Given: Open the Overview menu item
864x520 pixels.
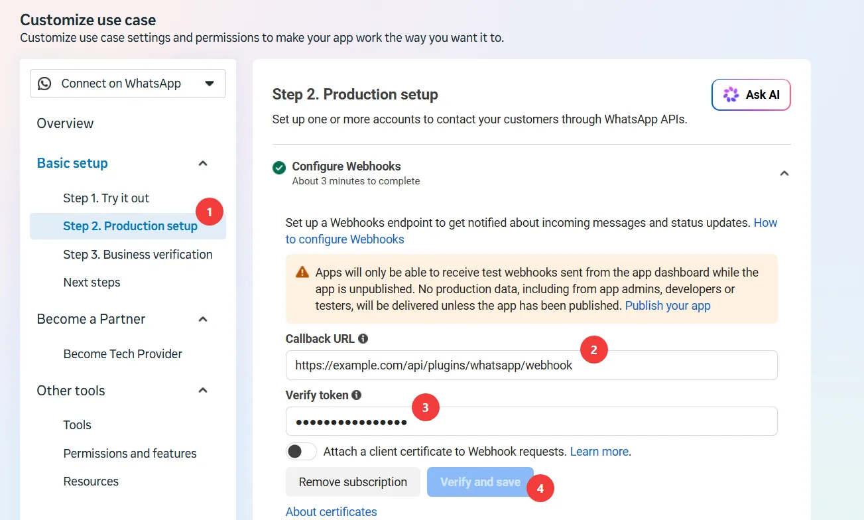Looking at the screenshot, I should (65, 123).
